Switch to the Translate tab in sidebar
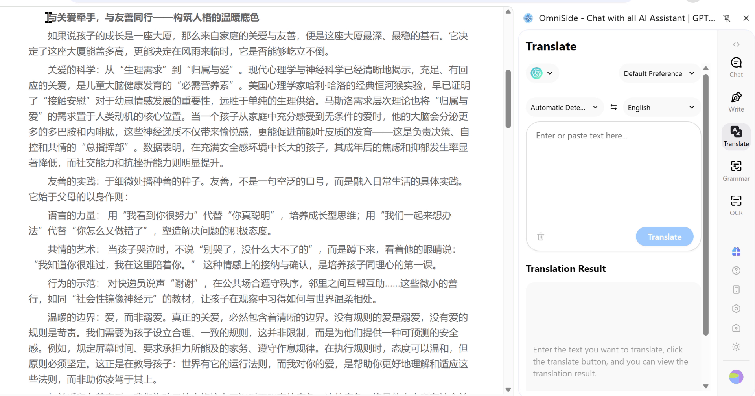The height and width of the screenshot is (396, 755). (x=736, y=136)
